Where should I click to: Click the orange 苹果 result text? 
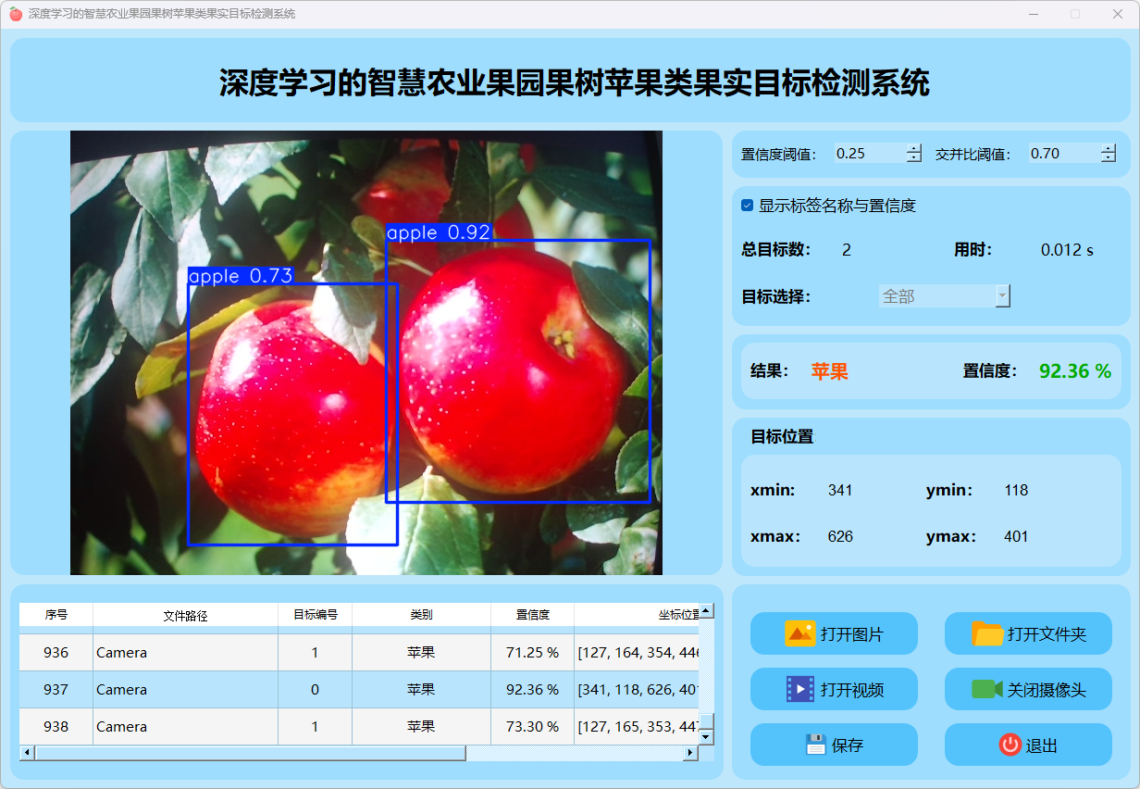pyautogui.click(x=830, y=371)
